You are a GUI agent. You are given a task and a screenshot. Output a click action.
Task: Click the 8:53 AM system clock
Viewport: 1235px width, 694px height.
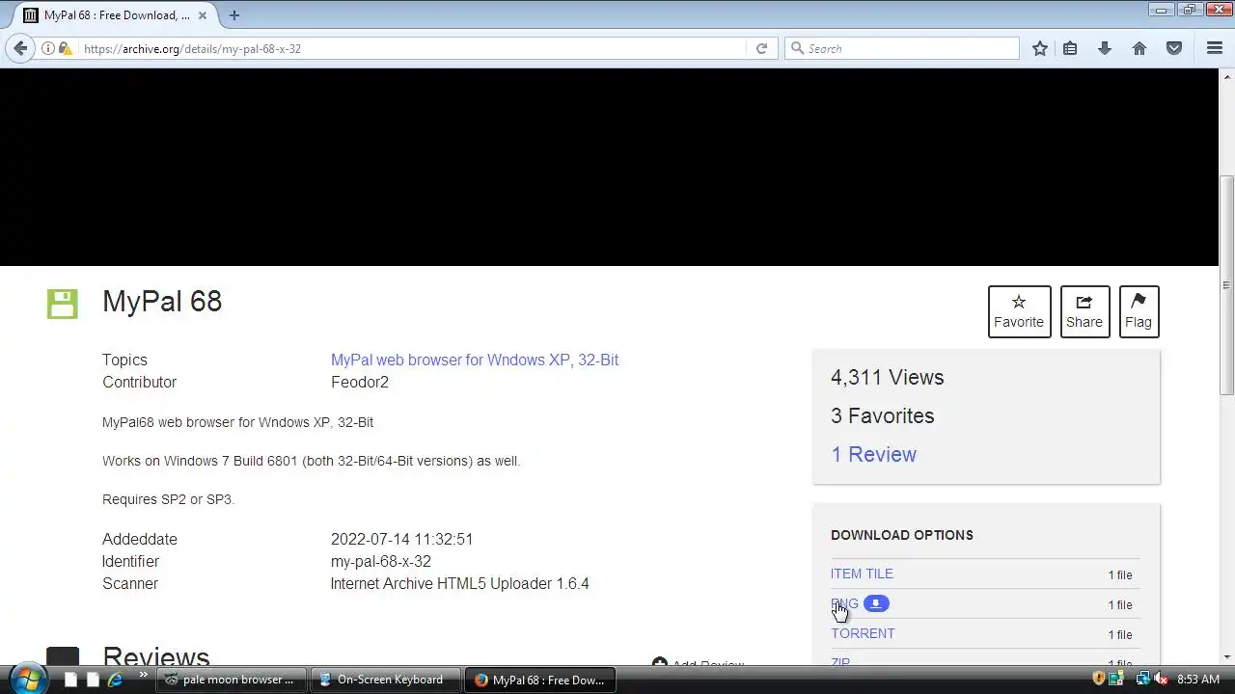pyautogui.click(x=1198, y=680)
